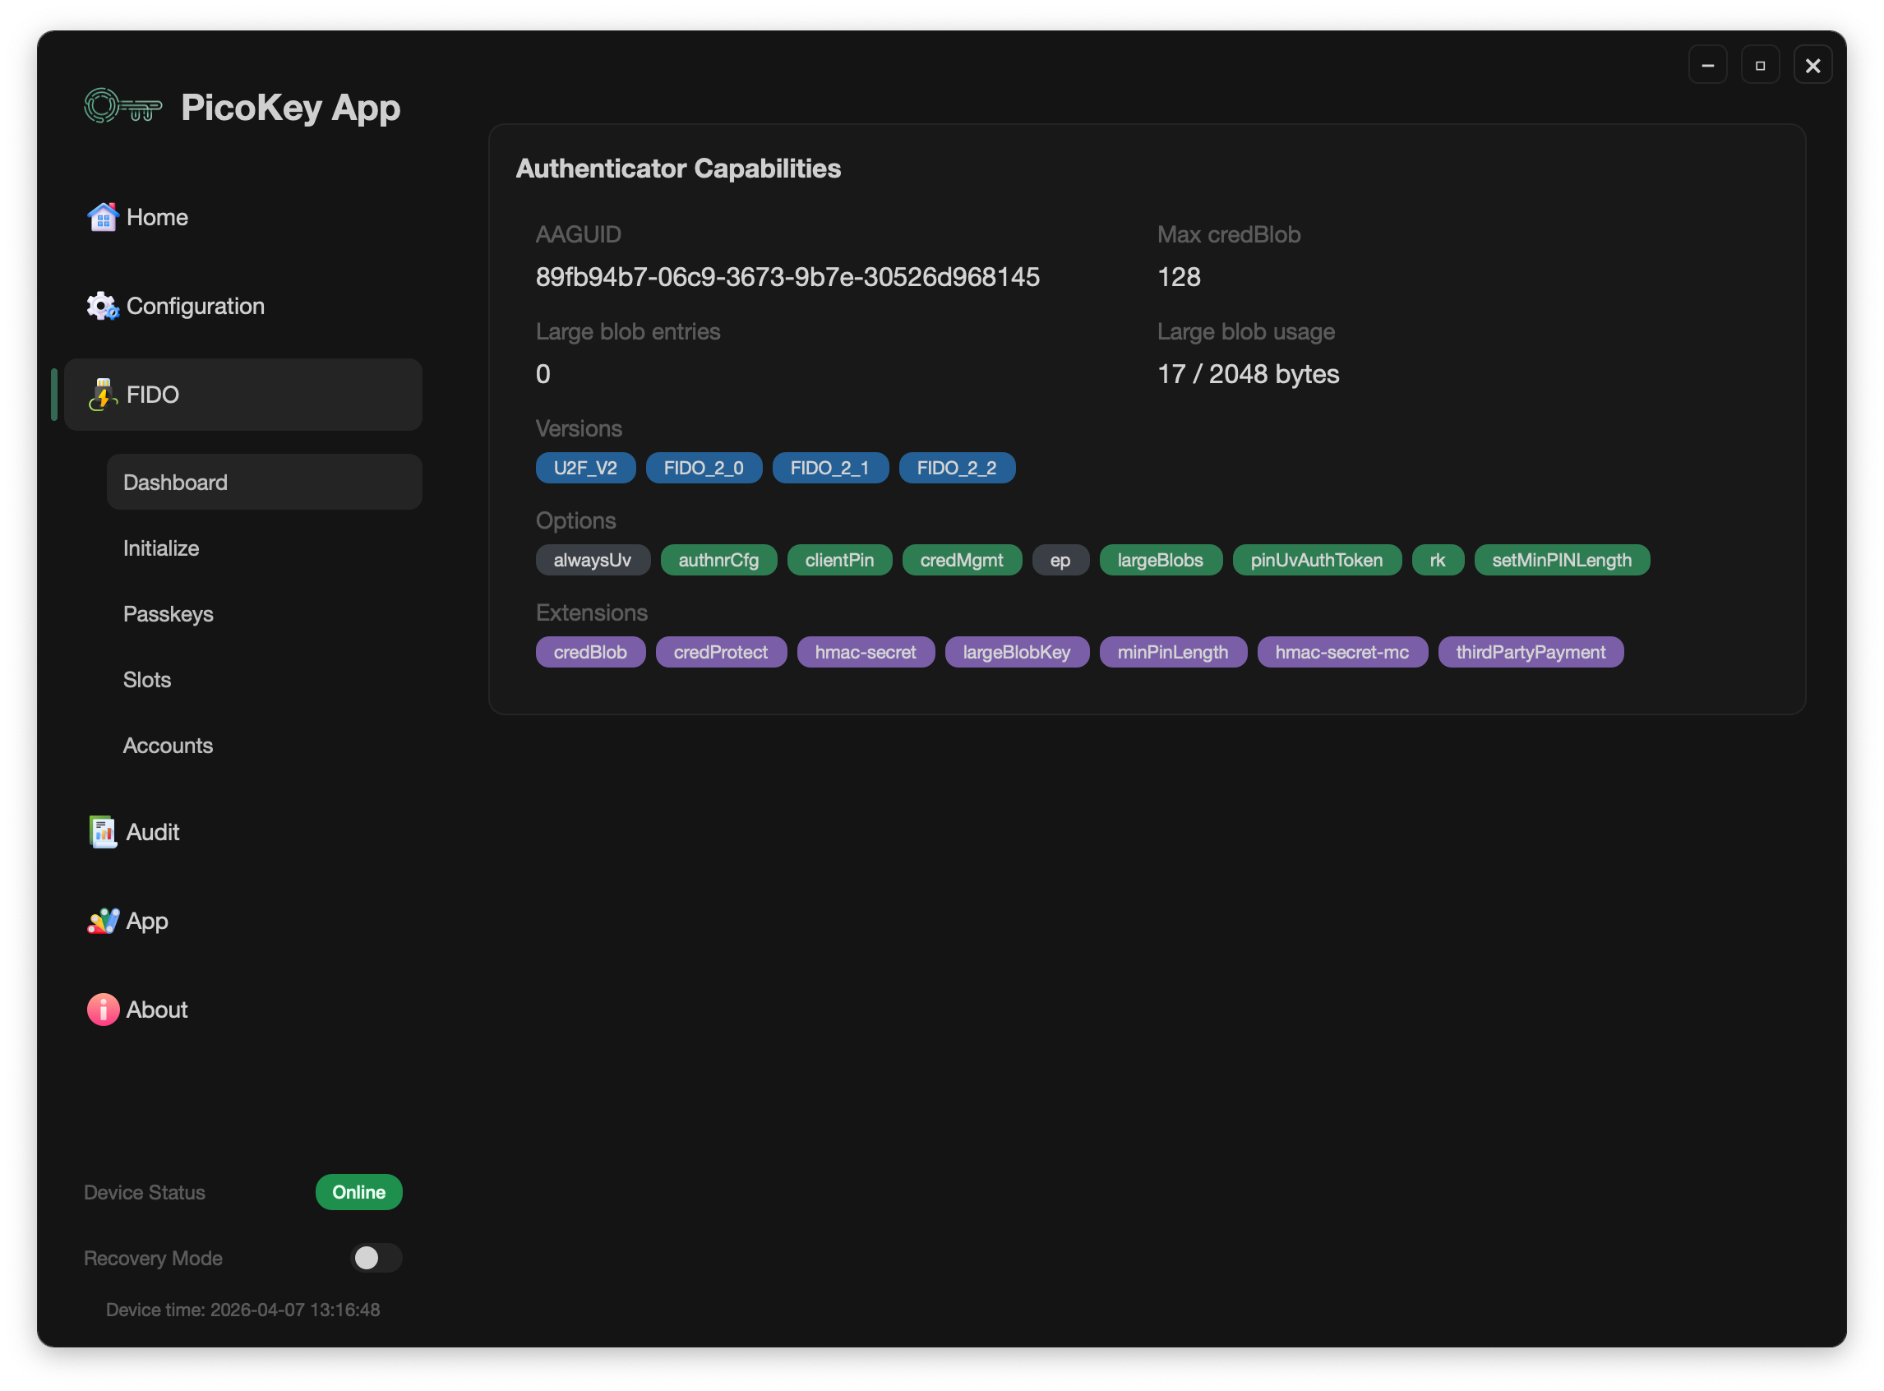Open the Audit log

[152, 832]
